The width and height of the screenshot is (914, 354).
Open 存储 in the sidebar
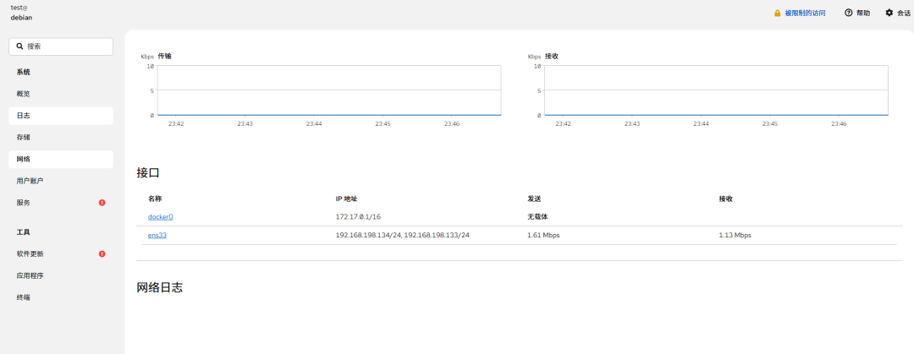coord(61,138)
